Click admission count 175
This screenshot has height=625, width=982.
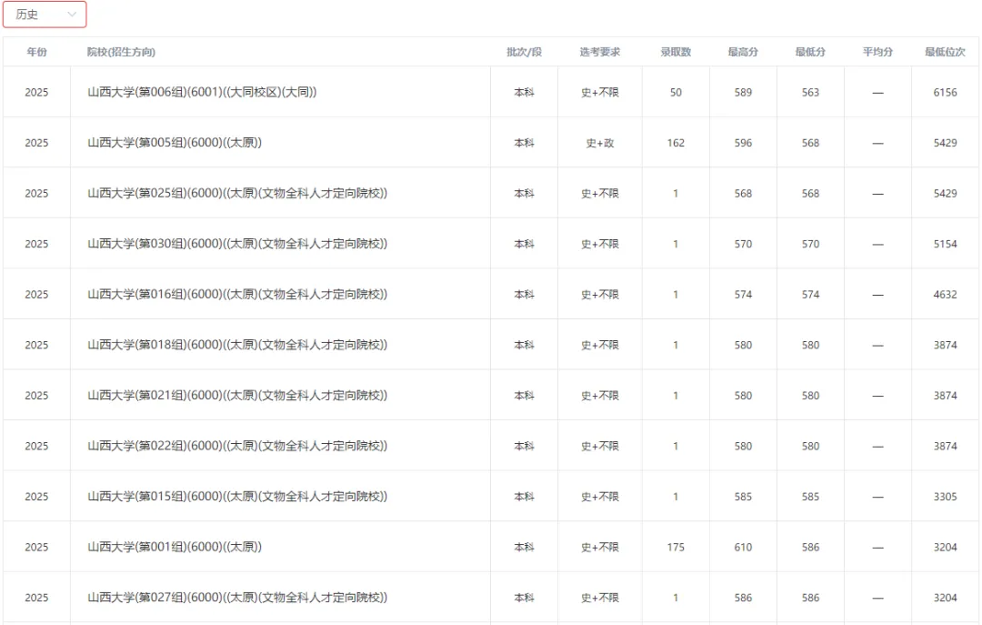click(x=676, y=548)
